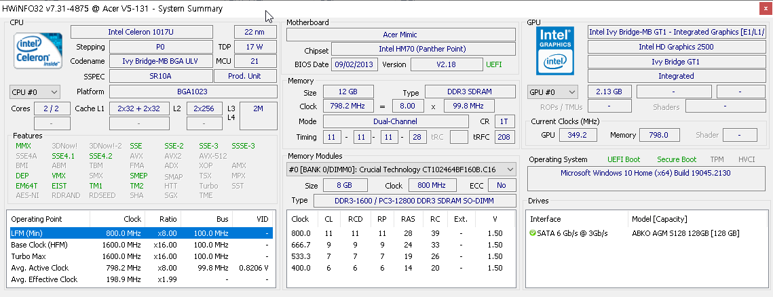773x297 pixels.
Task: Click the BIOS Date 09/02/2013 field
Action: click(356, 64)
